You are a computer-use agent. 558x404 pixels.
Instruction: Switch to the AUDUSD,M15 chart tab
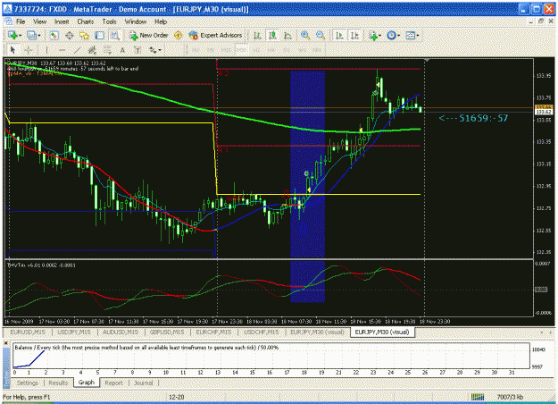pos(121,332)
